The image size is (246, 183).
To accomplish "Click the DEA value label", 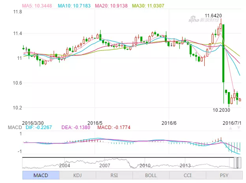I will [75, 127].
